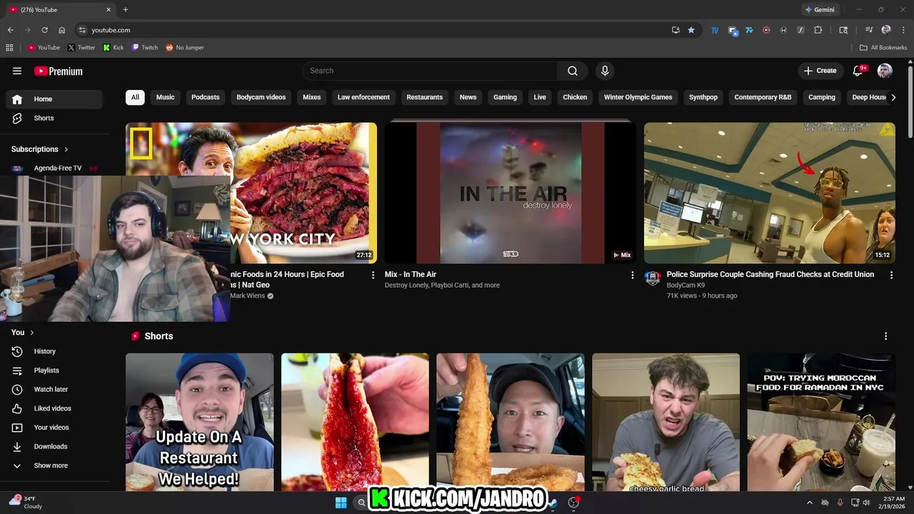The width and height of the screenshot is (914, 514).
Task: Open Your videos in the sidebar
Action: pos(54,428)
